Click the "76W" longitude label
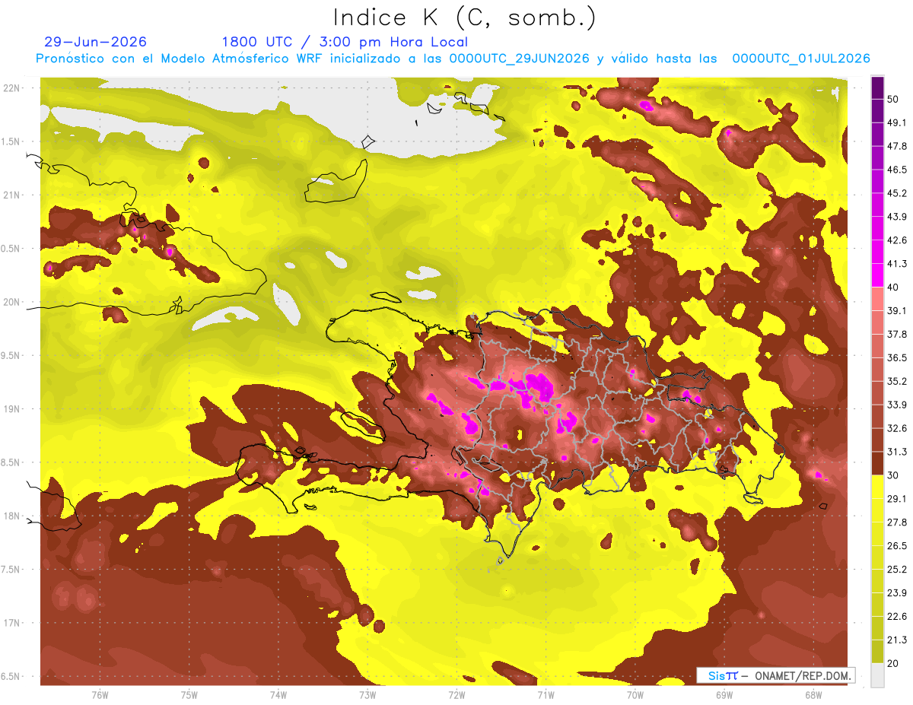The height and width of the screenshot is (705, 913). 100,694
